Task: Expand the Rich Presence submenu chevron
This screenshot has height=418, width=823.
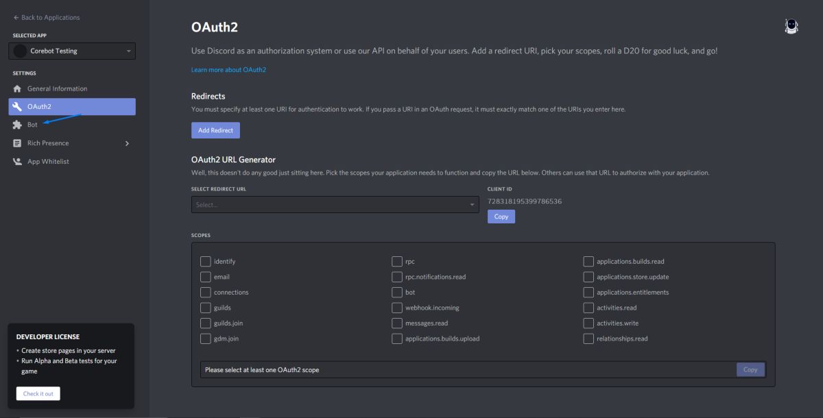Action: [127, 143]
